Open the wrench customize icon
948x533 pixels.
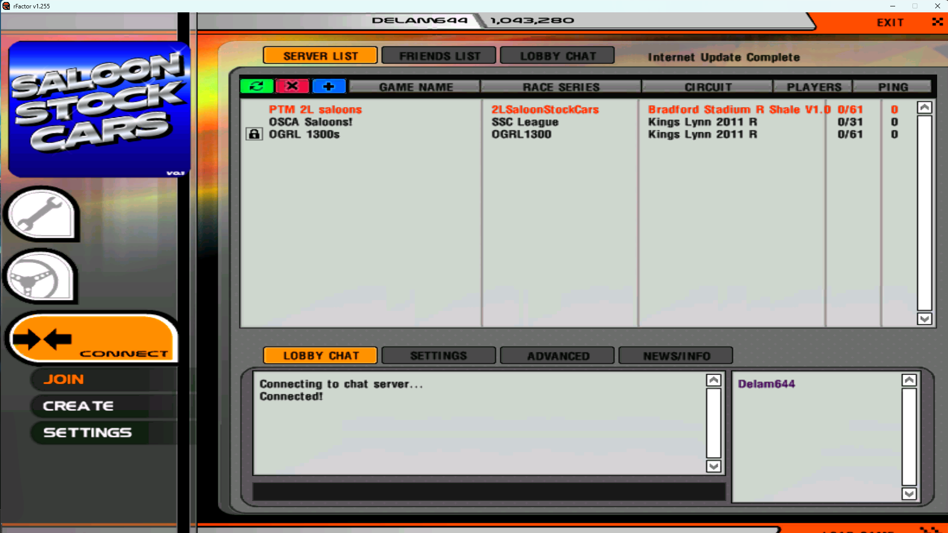[x=41, y=214]
